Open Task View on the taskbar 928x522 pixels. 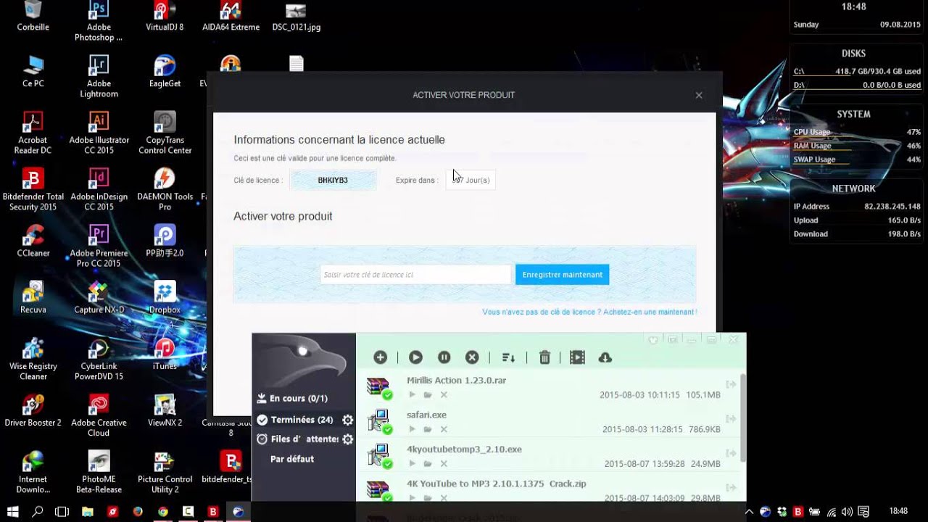[62, 511]
